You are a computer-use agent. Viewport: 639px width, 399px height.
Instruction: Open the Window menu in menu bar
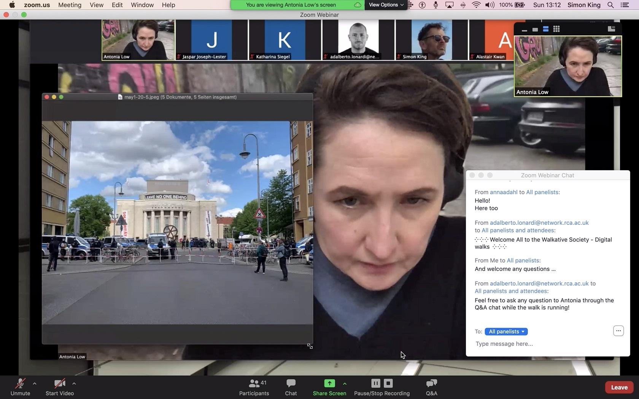tap(142, 5)
